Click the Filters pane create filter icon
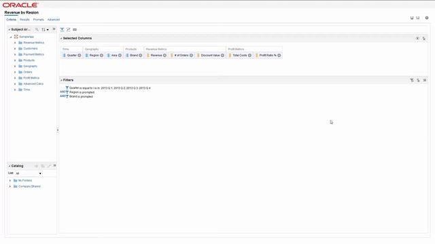This screenshot has height=244, width=435. pos(412,80)
